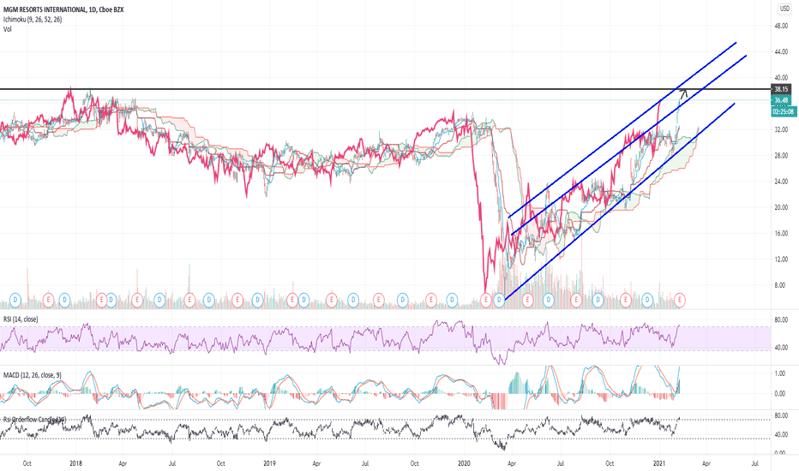Select the RSI (14, close) indicator legend
This screenshot has height=471, width=799.
point(21,319)
